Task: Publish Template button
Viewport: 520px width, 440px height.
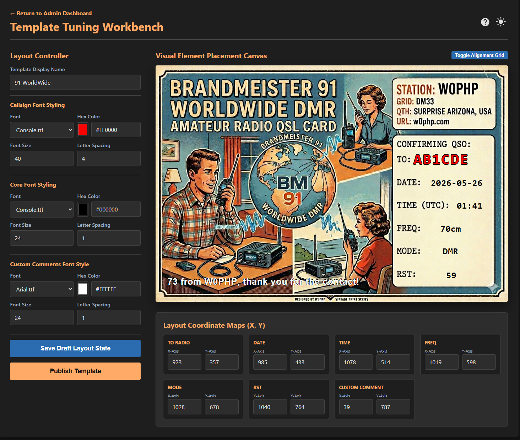Action: coord(75,371)
